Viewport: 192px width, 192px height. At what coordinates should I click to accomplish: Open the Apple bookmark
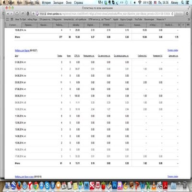pyautogui.click(x=116, y=19)
